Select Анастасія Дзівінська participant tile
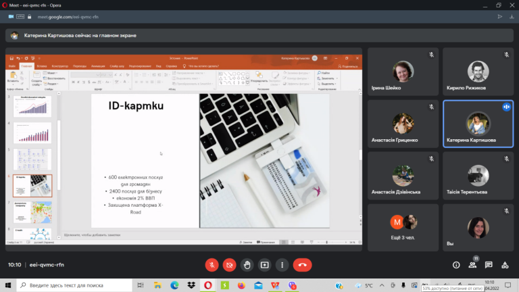This screenshot has width=519, height=292. (403, 176)
